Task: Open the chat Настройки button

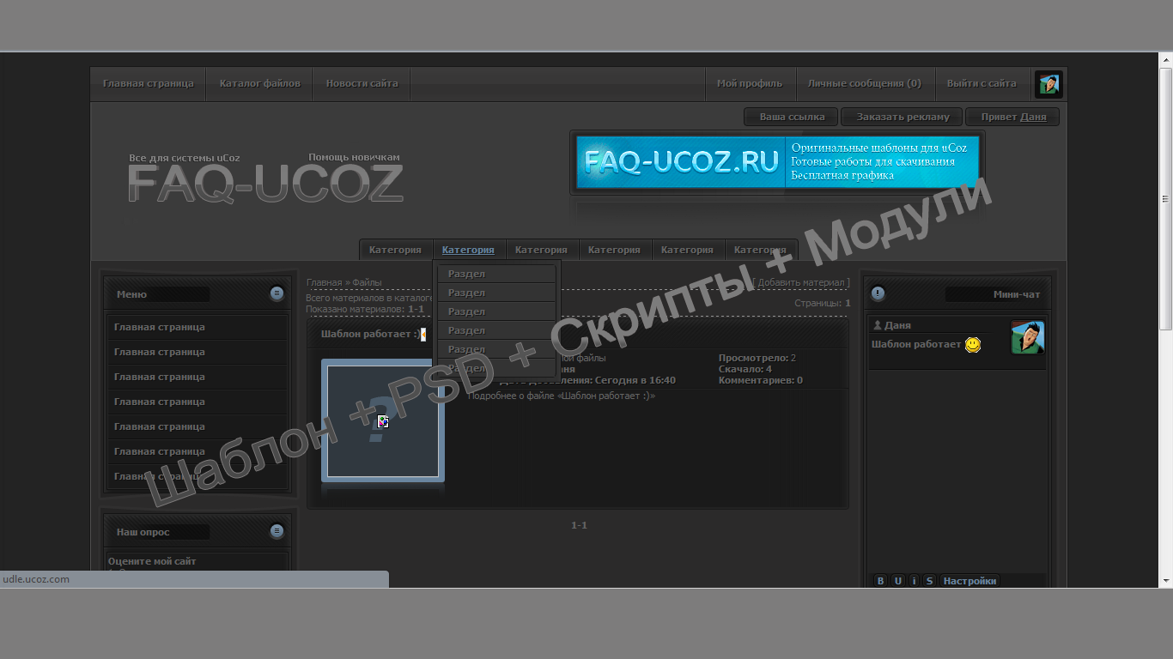Action: 969,581
